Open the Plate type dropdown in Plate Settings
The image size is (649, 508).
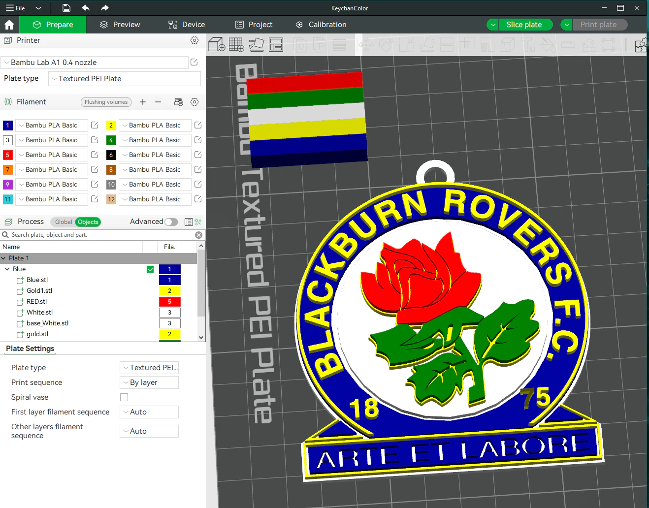click(x=149, y=368)
